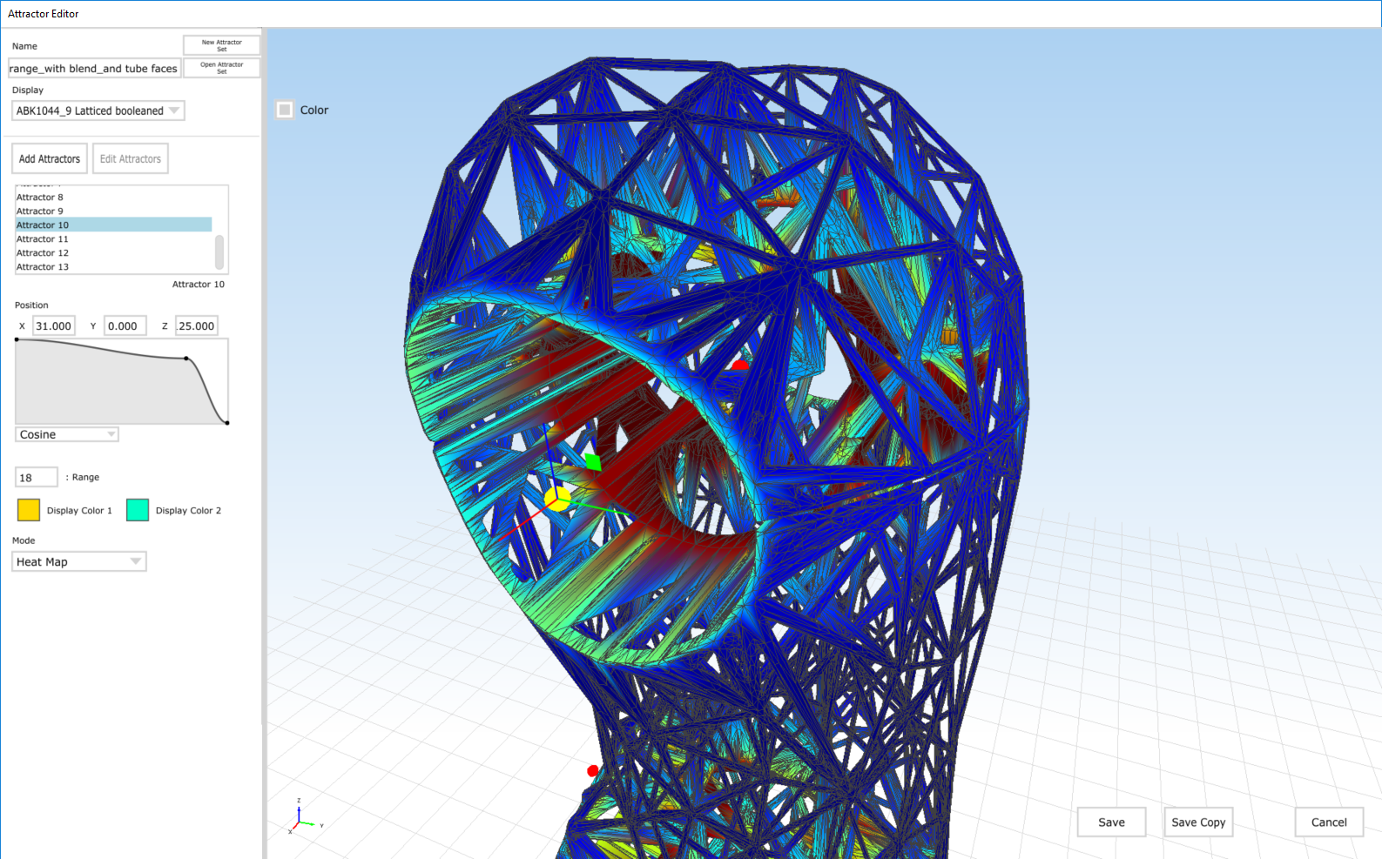Image resolution: width=1382 pixels, height=859 pixels.
Task: Click the XYZ axis orientation indicator
Action: click(303, 818)
